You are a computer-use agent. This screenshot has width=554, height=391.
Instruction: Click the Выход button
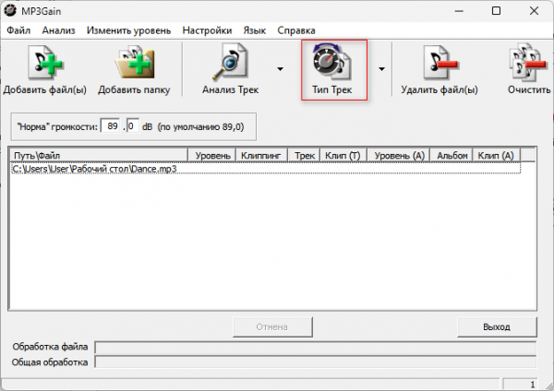point(497,327)
